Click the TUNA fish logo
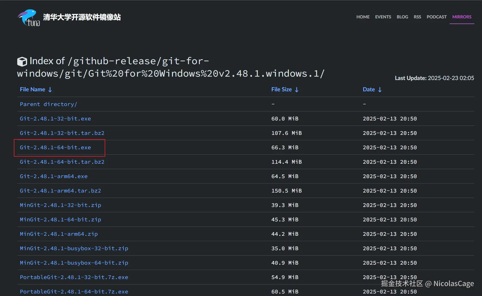 coord(29,18)
